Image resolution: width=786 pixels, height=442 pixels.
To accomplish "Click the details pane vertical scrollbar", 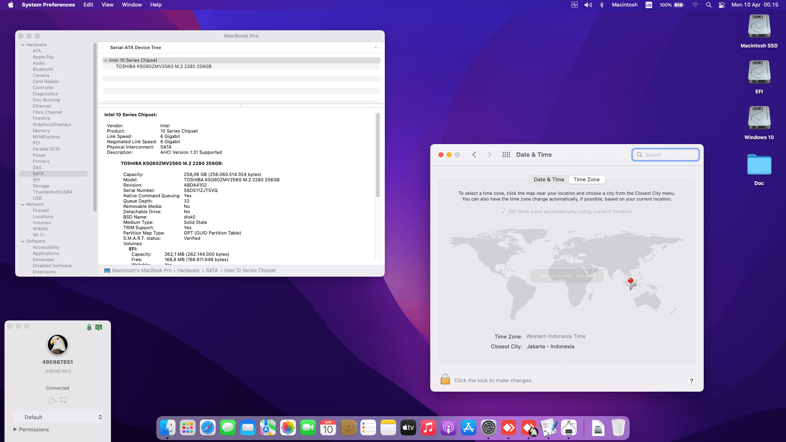I will (x=377, y=156).
